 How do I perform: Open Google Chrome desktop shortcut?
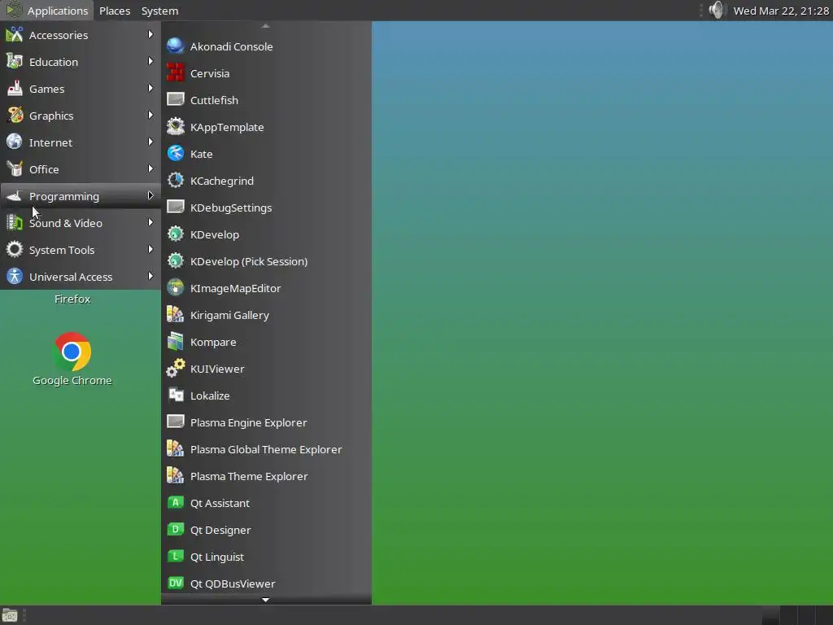pos(72,359)
